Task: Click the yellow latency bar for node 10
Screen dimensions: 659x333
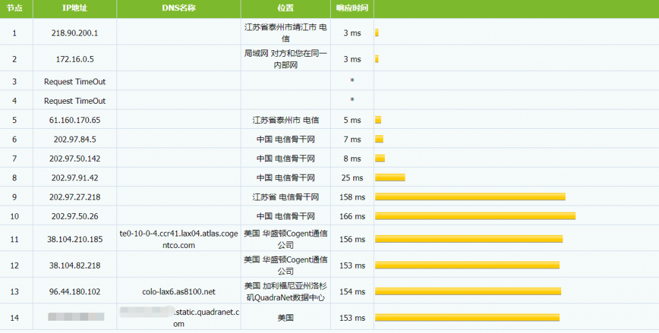Action: [476, 216]
